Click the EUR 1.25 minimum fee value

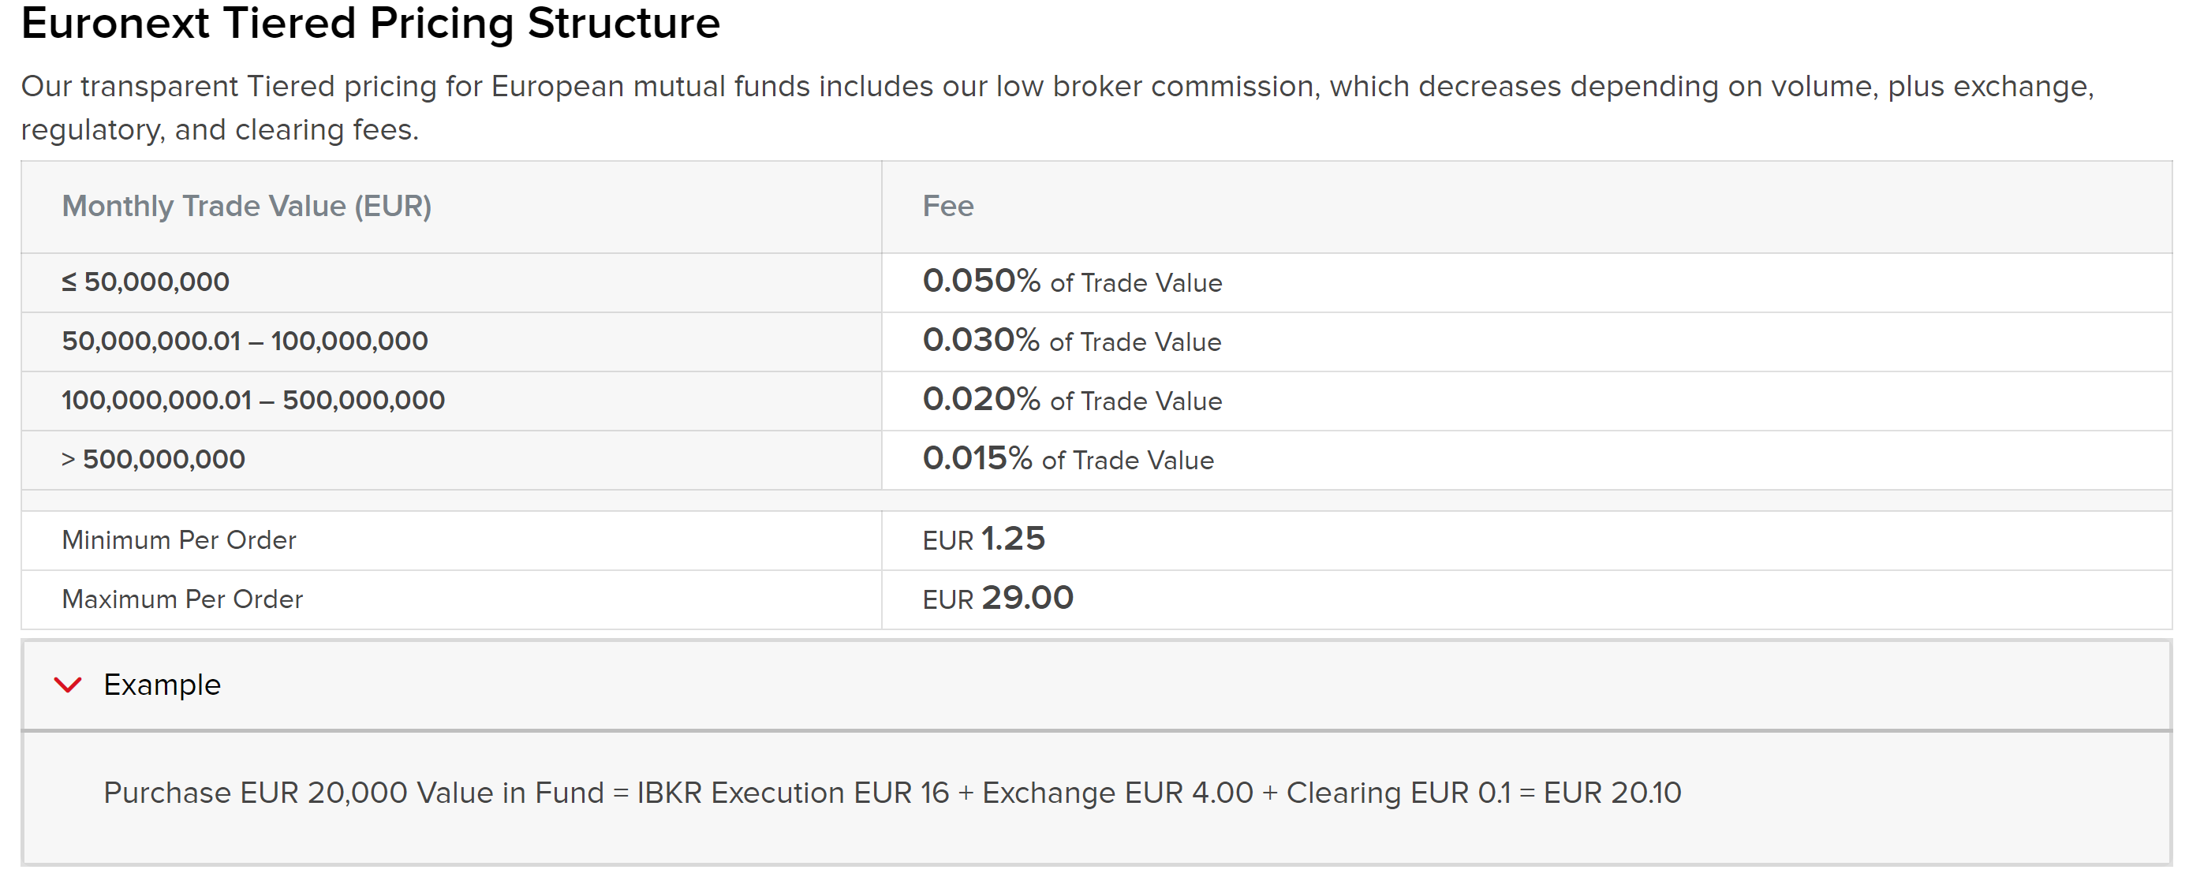point(984,539)
